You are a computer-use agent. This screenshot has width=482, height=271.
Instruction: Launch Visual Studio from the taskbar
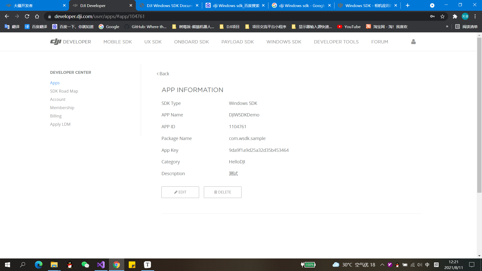point(101,264)
